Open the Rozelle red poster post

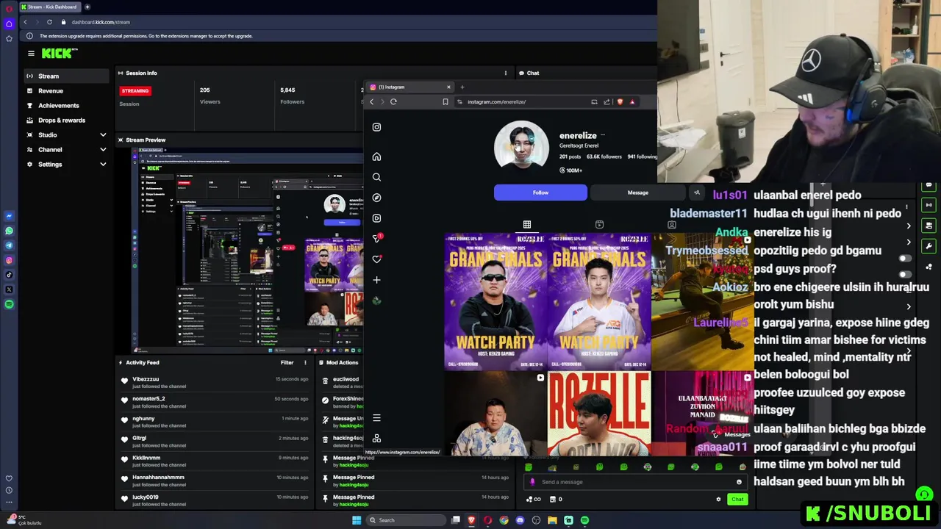599,413
